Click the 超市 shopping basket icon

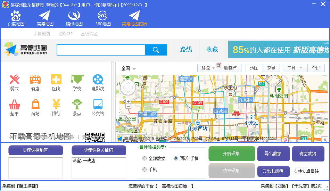(x=15, y=104)
